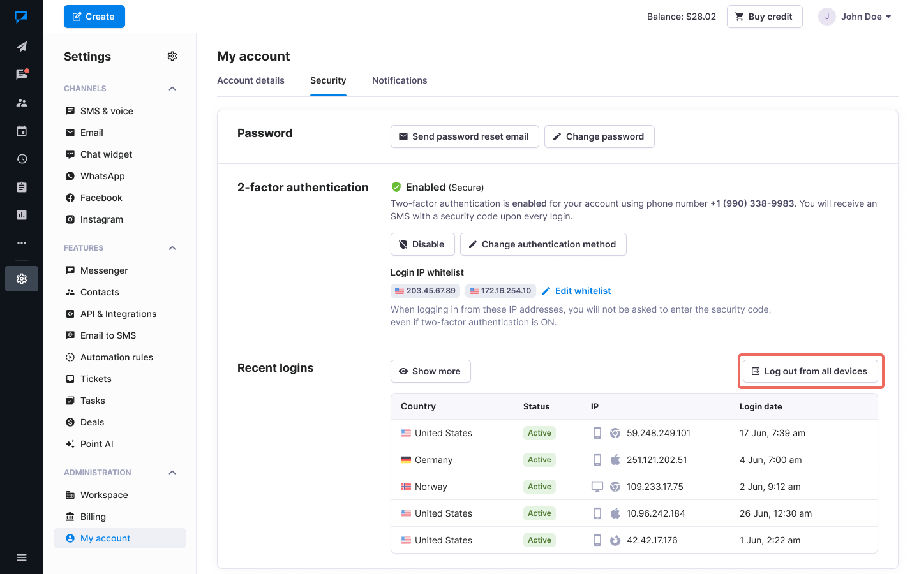This screenshot has width=919, height=574.
Task: Open the paper plane compose icon in left rail
Action: (22, 47)
